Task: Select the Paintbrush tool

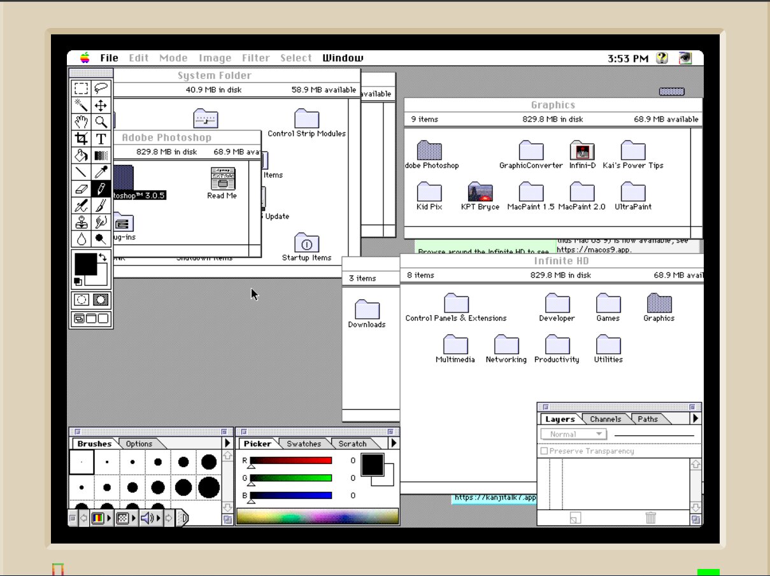Action: (x=101, y=206)
